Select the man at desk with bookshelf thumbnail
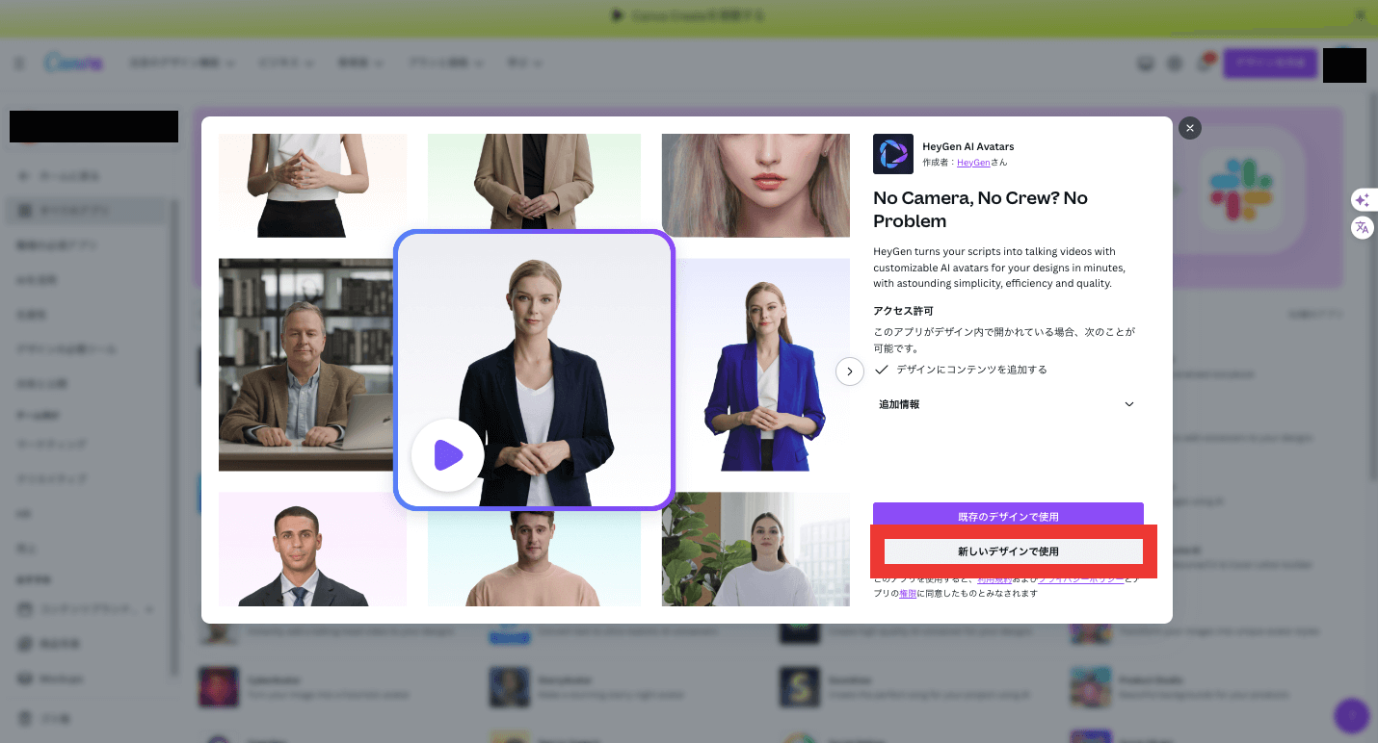The height and width of the screenshot is (743, 1378). 305,365
